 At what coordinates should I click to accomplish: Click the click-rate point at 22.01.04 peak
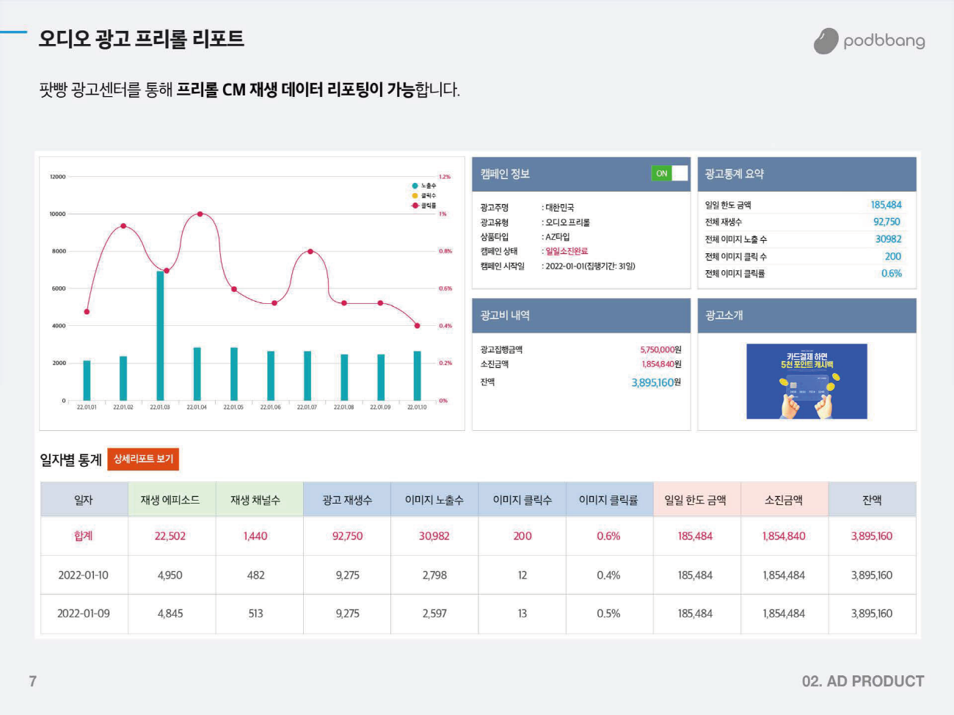(x=200, y=214)
